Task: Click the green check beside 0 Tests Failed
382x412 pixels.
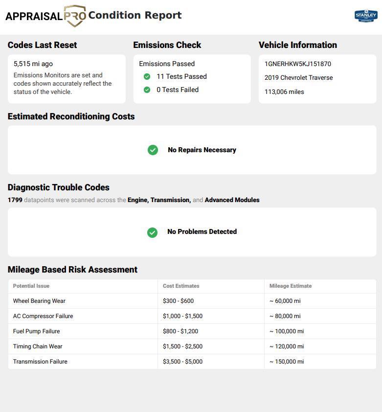Action: coord(147,90)
